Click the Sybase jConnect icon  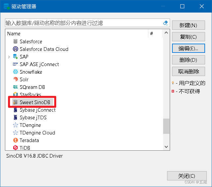[x=16, y=110]
